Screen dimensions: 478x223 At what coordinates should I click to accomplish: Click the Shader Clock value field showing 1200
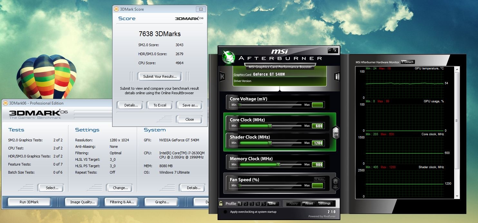tap(317, 143)
